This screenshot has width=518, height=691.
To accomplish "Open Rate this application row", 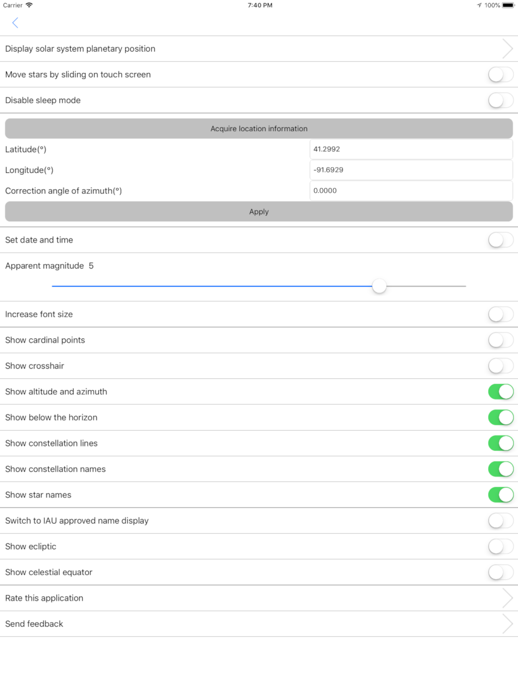I will [259, 598].
